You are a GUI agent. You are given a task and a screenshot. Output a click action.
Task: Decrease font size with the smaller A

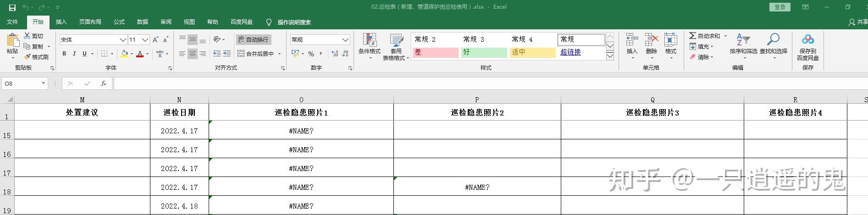click(166, 40)
